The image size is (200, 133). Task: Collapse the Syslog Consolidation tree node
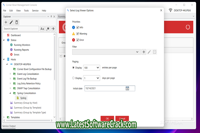(10, 93)
